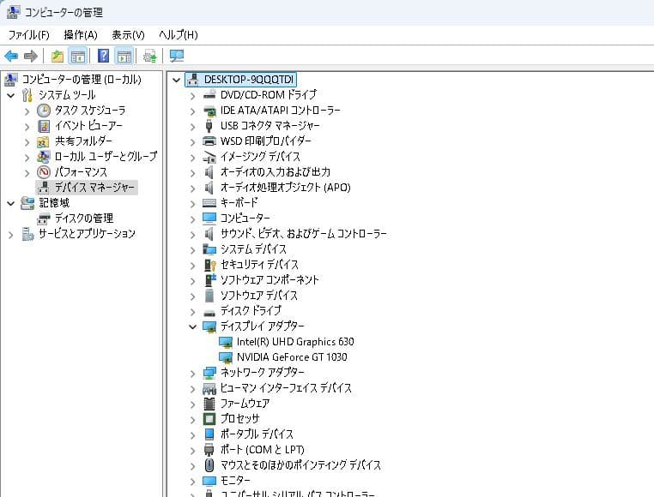Select キーボード keyboard icon
Image resolution: width=654 pixels, height=497 pixels.
coord(209,203)
